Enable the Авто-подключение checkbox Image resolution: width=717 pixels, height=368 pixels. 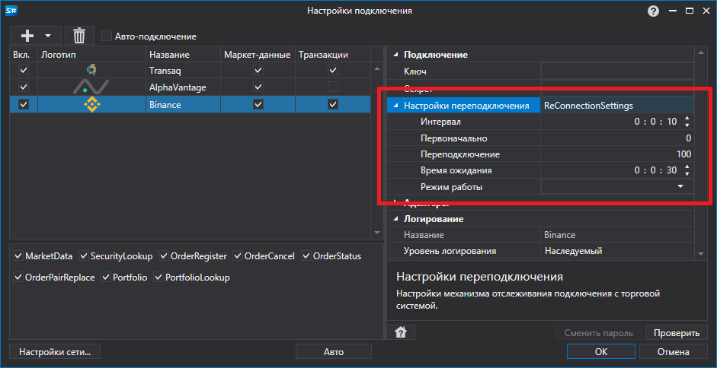pyautogui.click(x=106, y=36)
